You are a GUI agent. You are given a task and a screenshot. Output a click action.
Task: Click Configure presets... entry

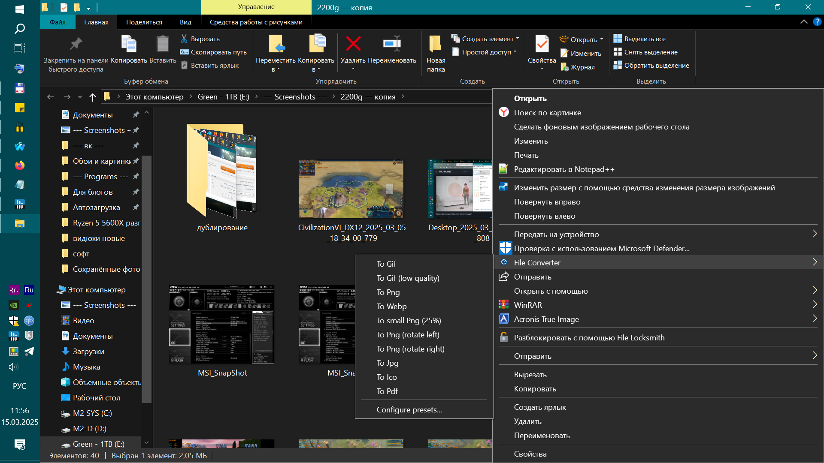(x=409, y=409)
